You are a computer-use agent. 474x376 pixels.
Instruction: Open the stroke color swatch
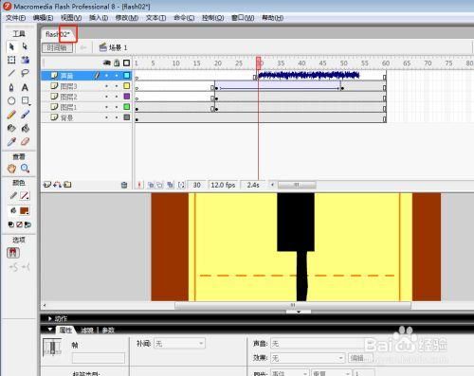pyautogui.click(x=25, y=196)
